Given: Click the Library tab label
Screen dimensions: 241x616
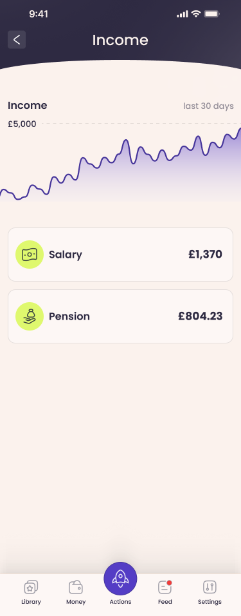Looking at the screenshot, I should [x=31, y=602].
